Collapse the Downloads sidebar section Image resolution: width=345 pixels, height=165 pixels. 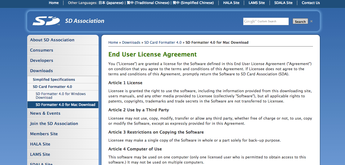coord(41,71)
